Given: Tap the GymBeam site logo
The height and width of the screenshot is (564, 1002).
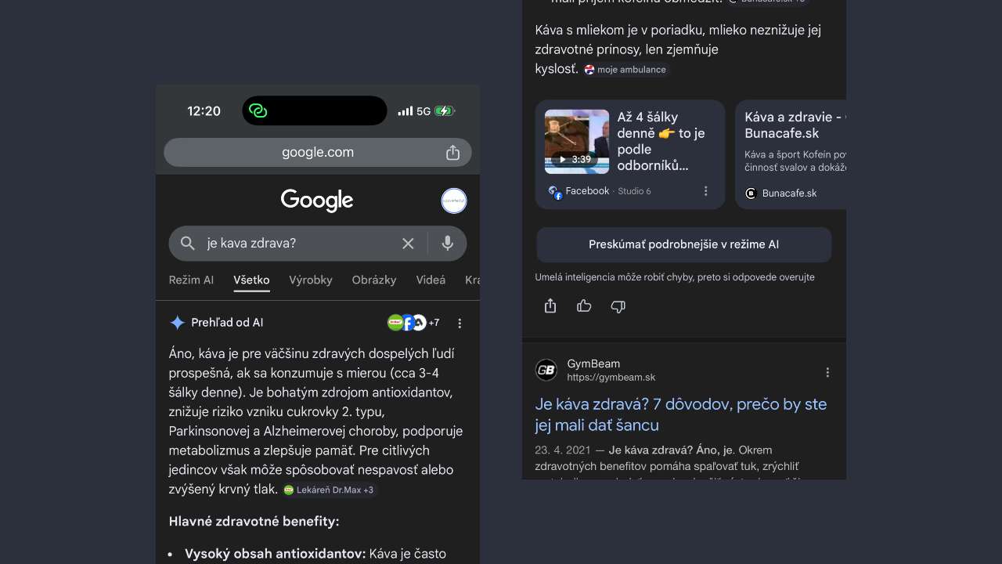Looking at the screenshot, I should click(x=546, y=371).
